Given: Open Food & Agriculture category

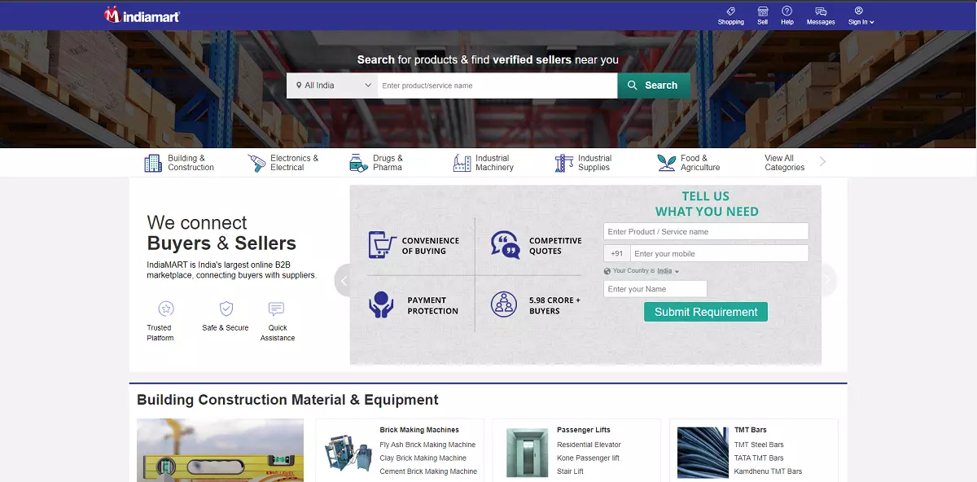Looking at the screenshot, I should point(689,163).
